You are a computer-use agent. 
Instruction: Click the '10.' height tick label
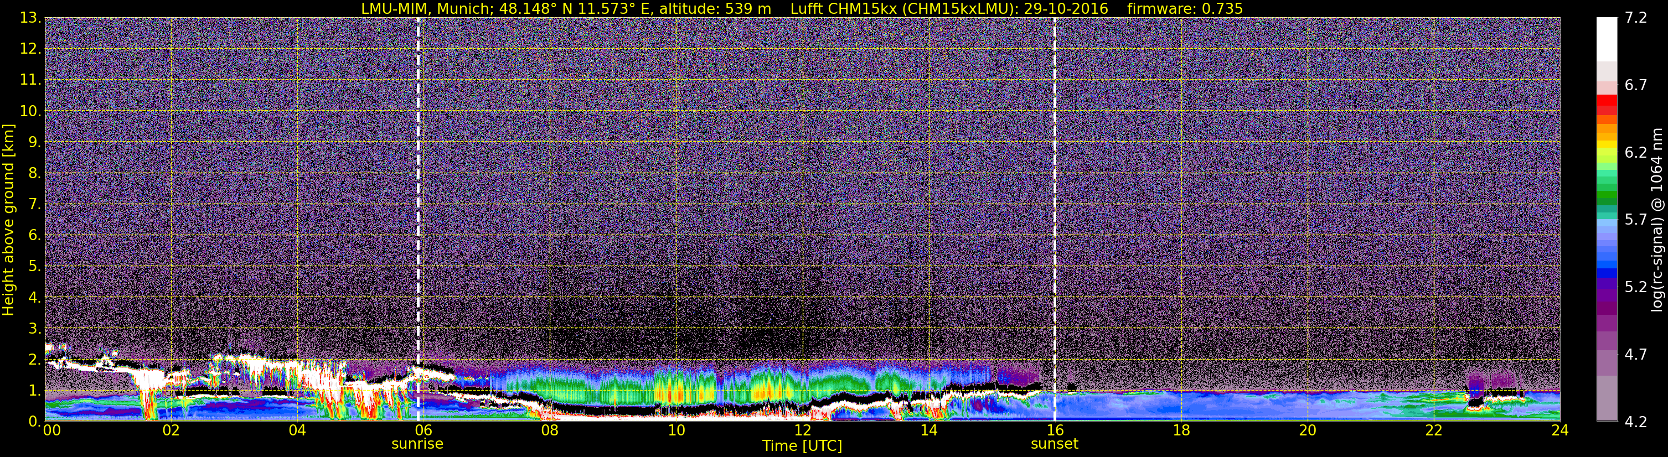(x=30, y=111)
